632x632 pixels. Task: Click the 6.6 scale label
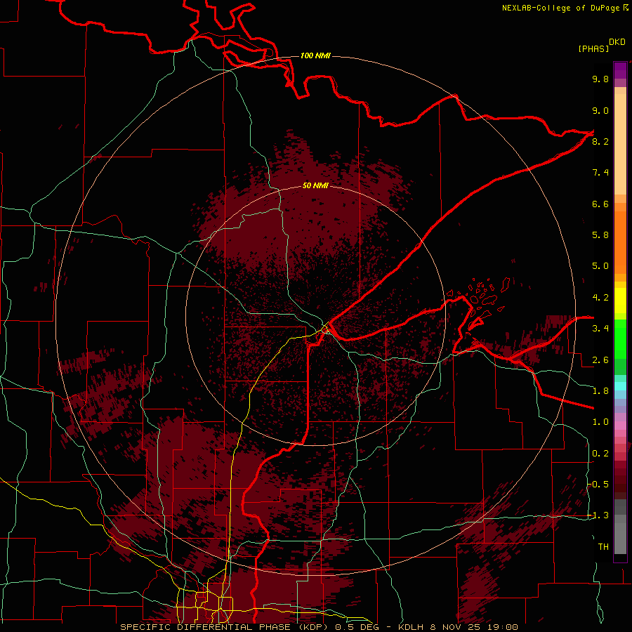click(600, 204)
